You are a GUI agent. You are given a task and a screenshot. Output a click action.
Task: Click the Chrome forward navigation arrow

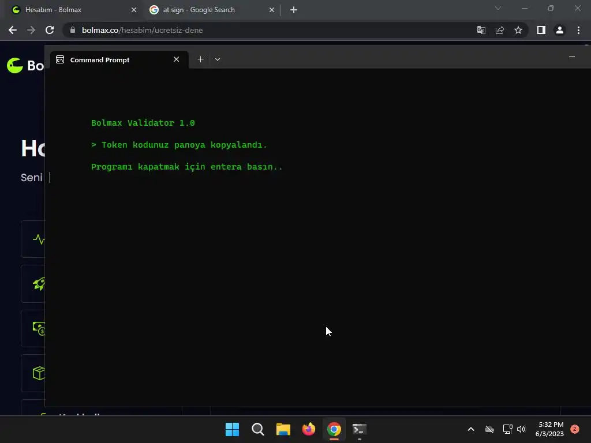pyautogui.click(x=31, y=30)
